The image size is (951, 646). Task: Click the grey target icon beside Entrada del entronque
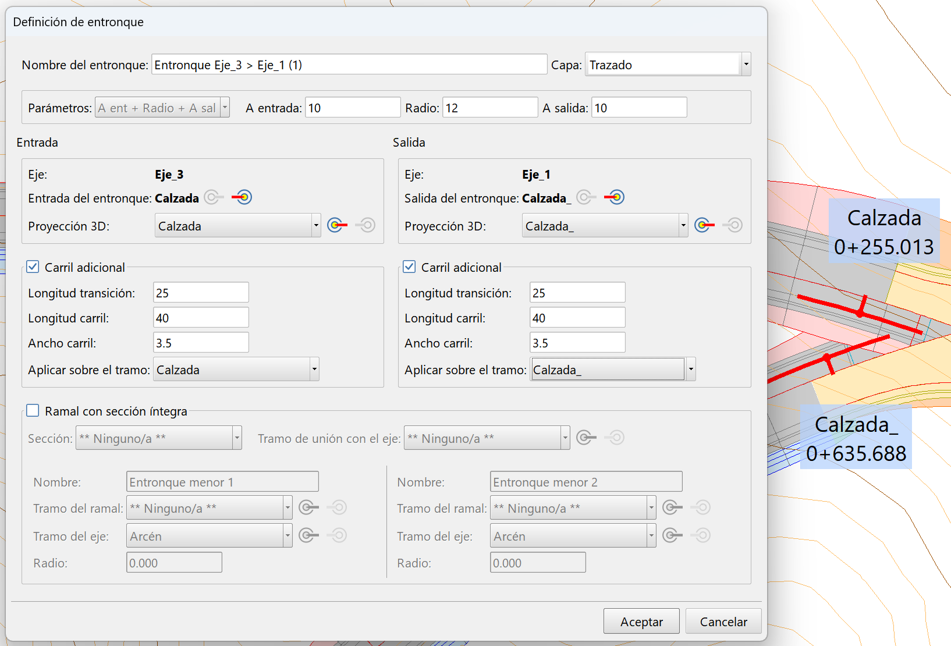tap(214, 197)
